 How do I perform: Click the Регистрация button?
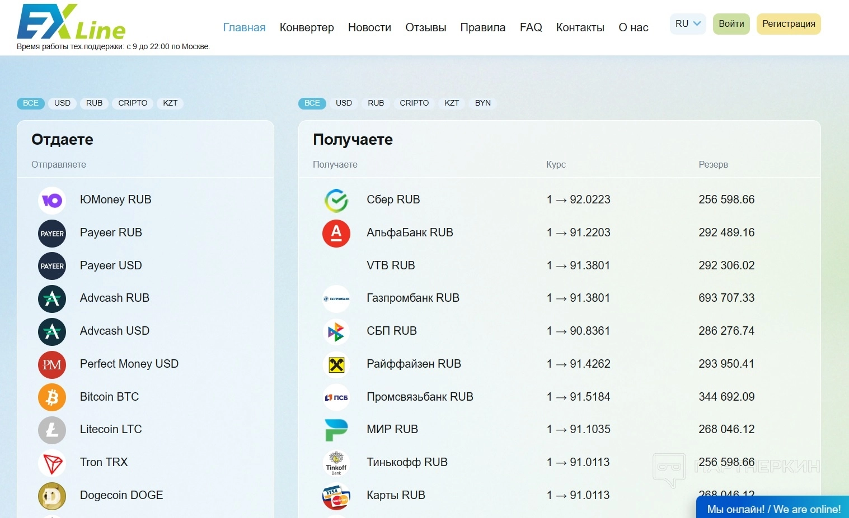pyautogui.click(x=789, y=24)
